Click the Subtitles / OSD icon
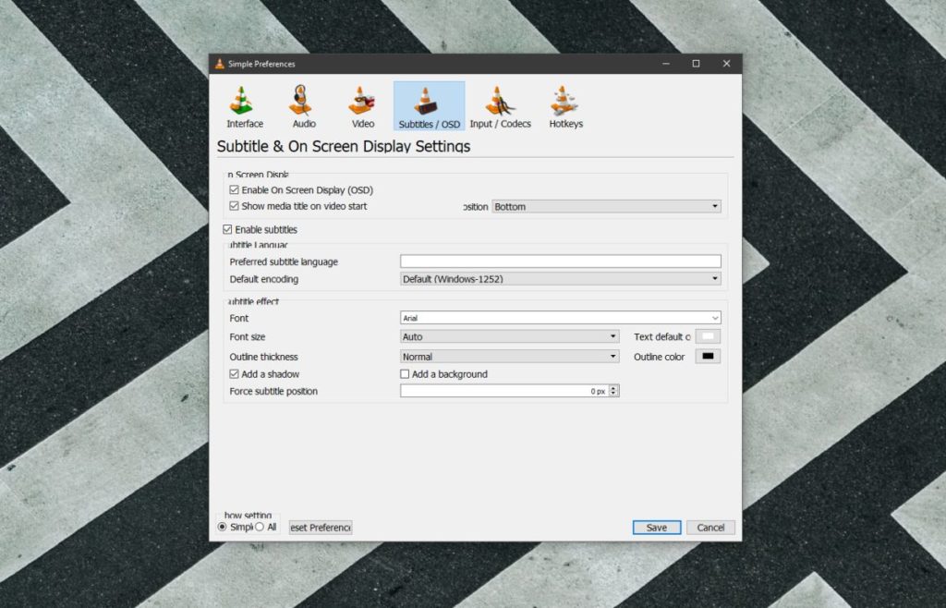 pos(428,104)
